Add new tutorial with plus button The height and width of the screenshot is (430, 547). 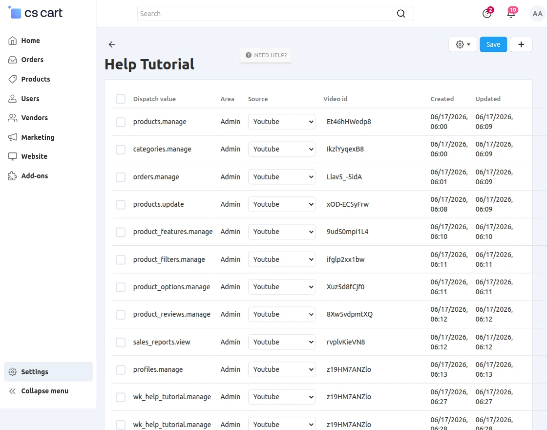(521, 44)
